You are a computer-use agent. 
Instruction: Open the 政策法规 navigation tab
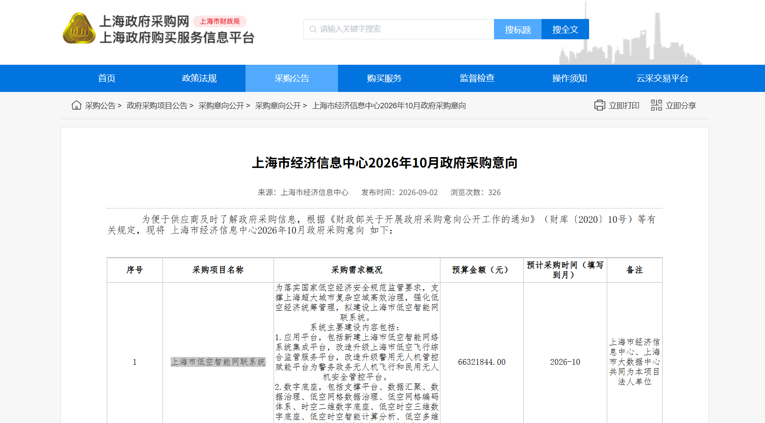(x=199, y=78)
